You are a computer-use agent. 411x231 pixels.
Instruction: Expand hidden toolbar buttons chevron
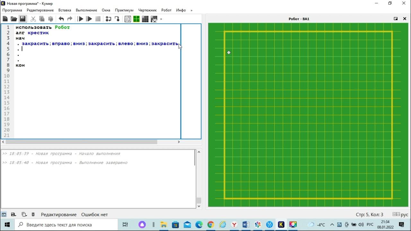click(x=161, y=19)
